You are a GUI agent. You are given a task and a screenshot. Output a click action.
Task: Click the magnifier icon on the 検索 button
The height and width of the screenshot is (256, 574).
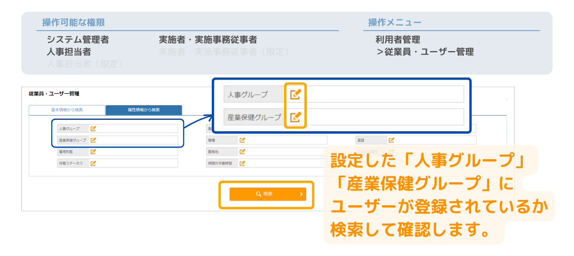[x=258, y=194]
